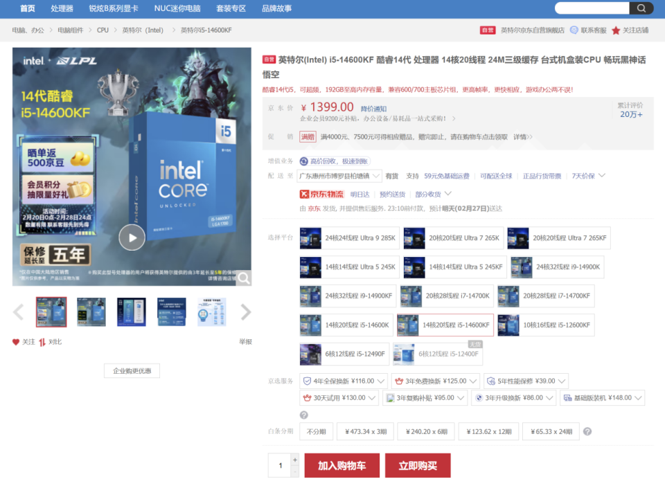Open delivery address dropdown 广东惠州市博罗县柏塘镇
Screen dimensions: 665x486
(x=339, y=176)
